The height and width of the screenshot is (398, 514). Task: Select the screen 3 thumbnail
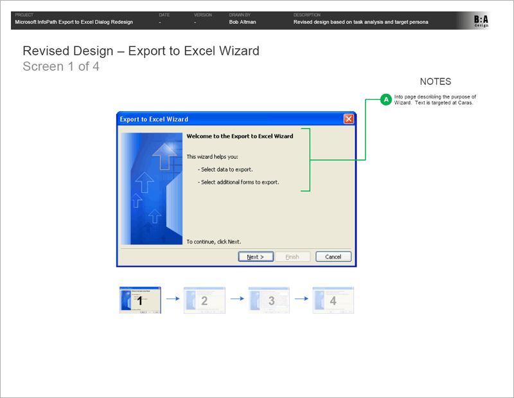pyautogui.click(x=269, y=300)
